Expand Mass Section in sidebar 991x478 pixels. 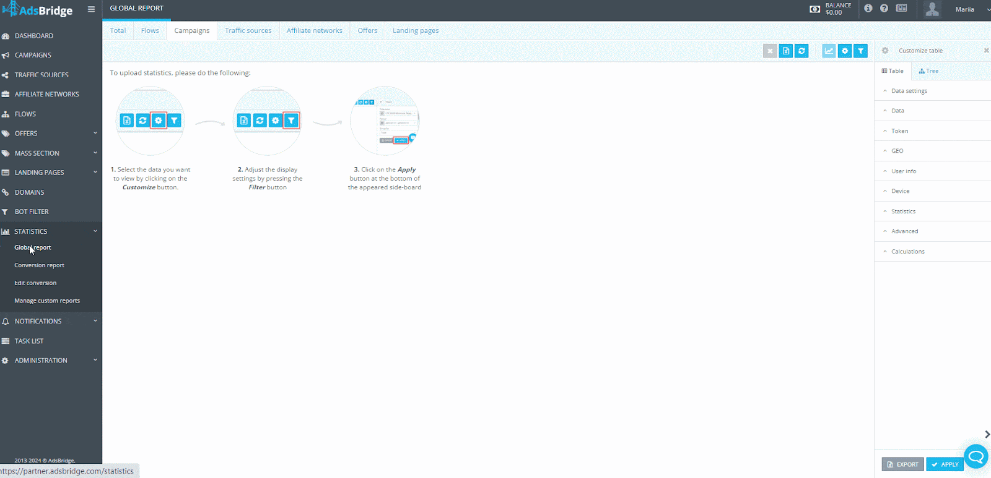pyautogui.click(x=51, y=153)
